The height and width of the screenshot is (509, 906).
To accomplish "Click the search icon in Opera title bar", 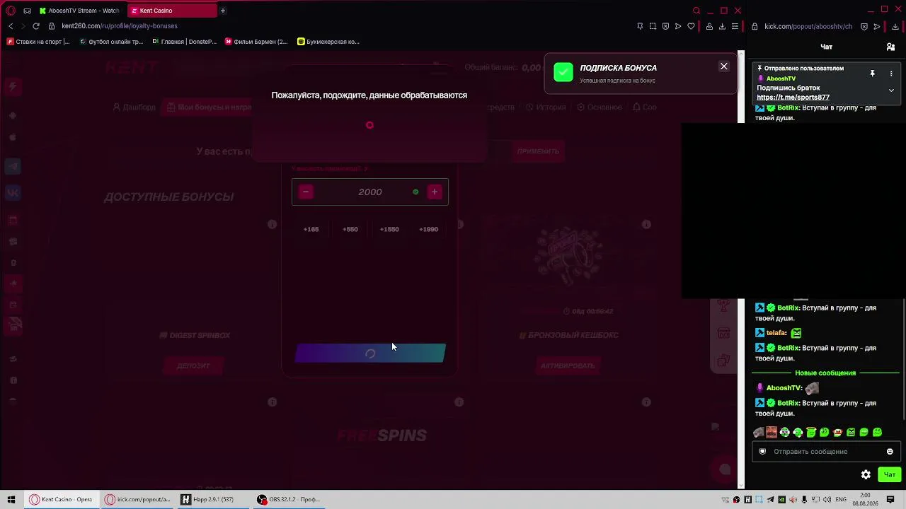I will tap(696, 11).
